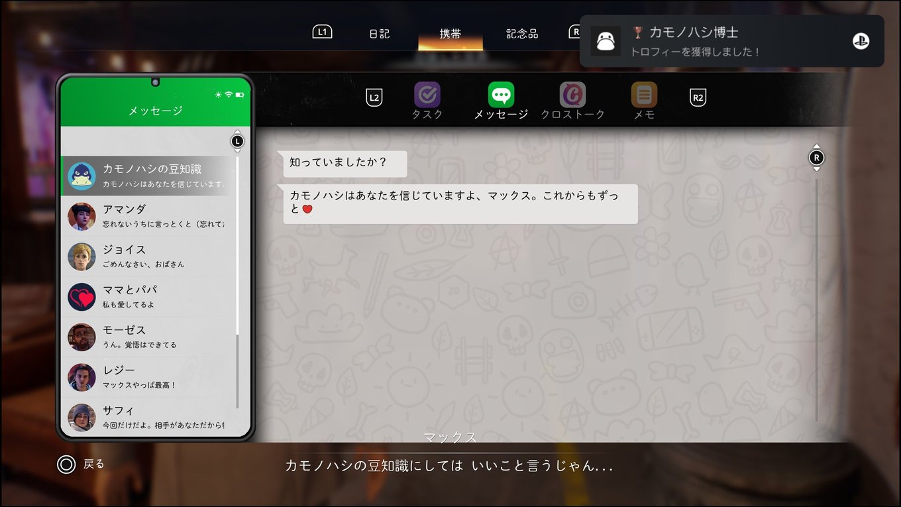Click トロフィーを獲得しました！ notification text
Viewport: 901px width, 507px height.
pyautogui.click(x=695, y=52)
